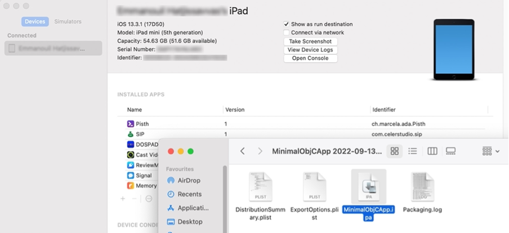Image resolution: width=509 pixels, height=233 pixels.
Task: Toggle Show as run destination checkbox
Action: 286,24
